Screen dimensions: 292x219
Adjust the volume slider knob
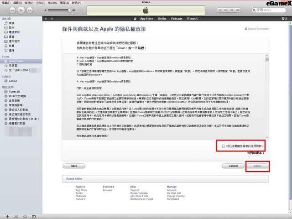tap(69, 10)
